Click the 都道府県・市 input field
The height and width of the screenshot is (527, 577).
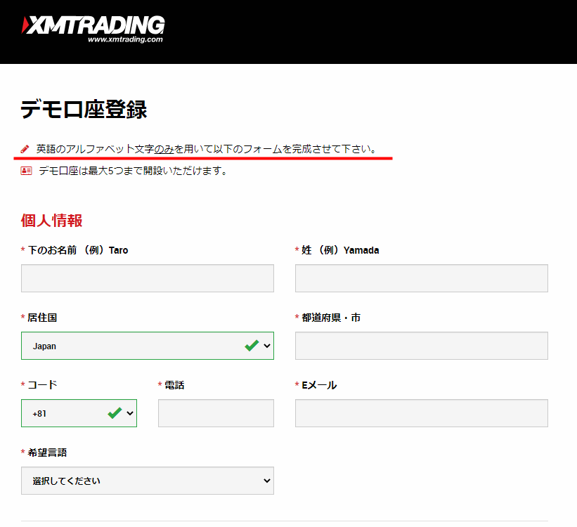click(422, 346)
